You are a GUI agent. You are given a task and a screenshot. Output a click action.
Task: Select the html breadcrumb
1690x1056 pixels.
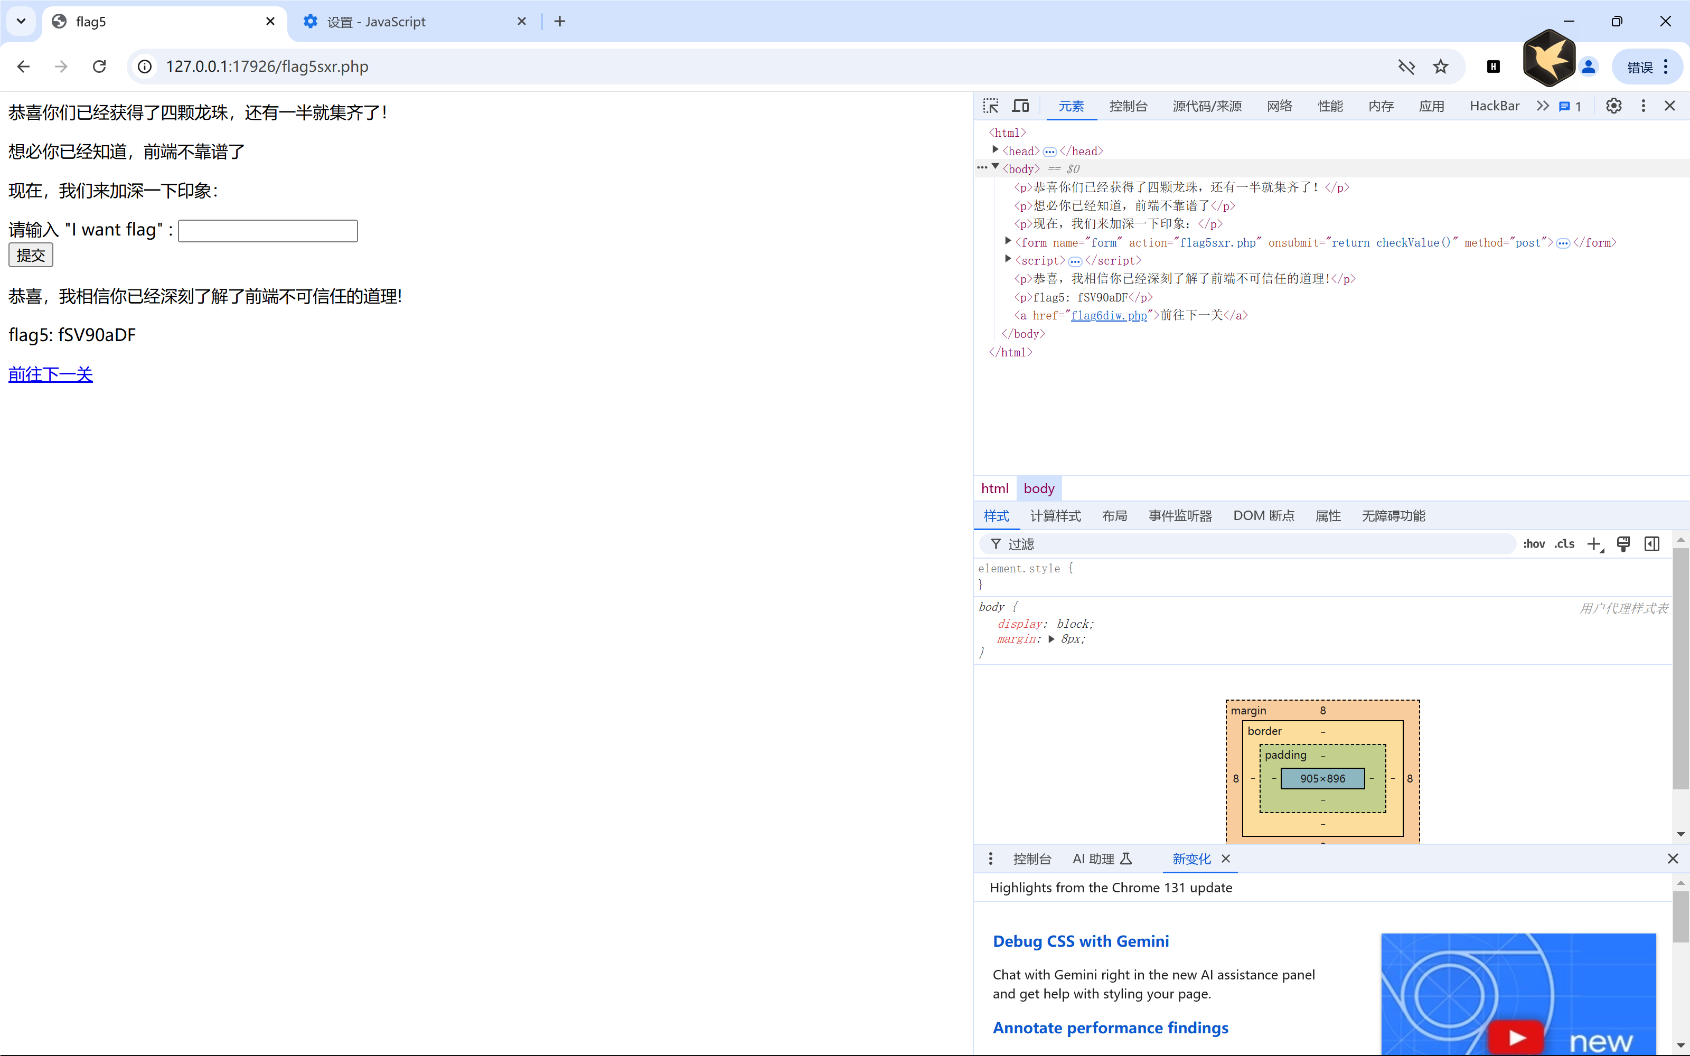click(x=994, y=488)
